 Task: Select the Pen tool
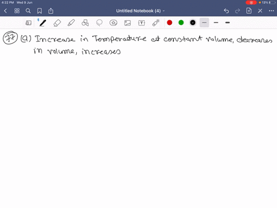point(43,23)
